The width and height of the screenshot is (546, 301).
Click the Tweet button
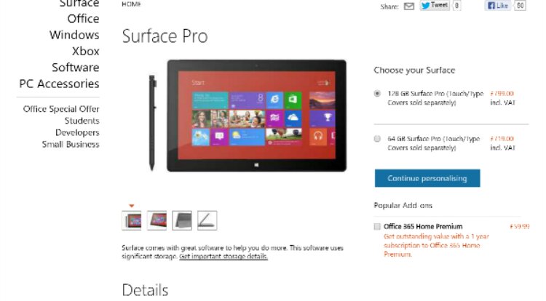[x=435, y=5]
